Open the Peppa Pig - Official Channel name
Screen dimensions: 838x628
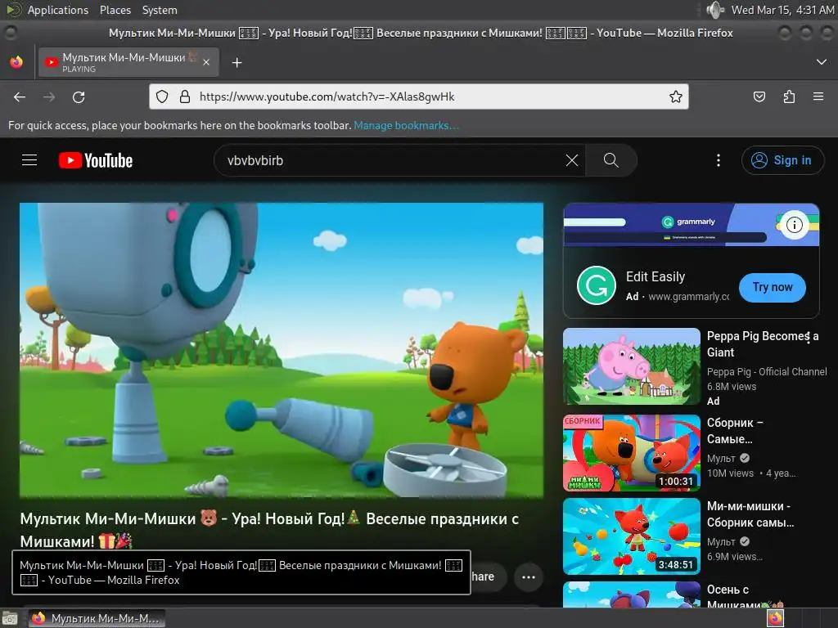pos(767,372)
